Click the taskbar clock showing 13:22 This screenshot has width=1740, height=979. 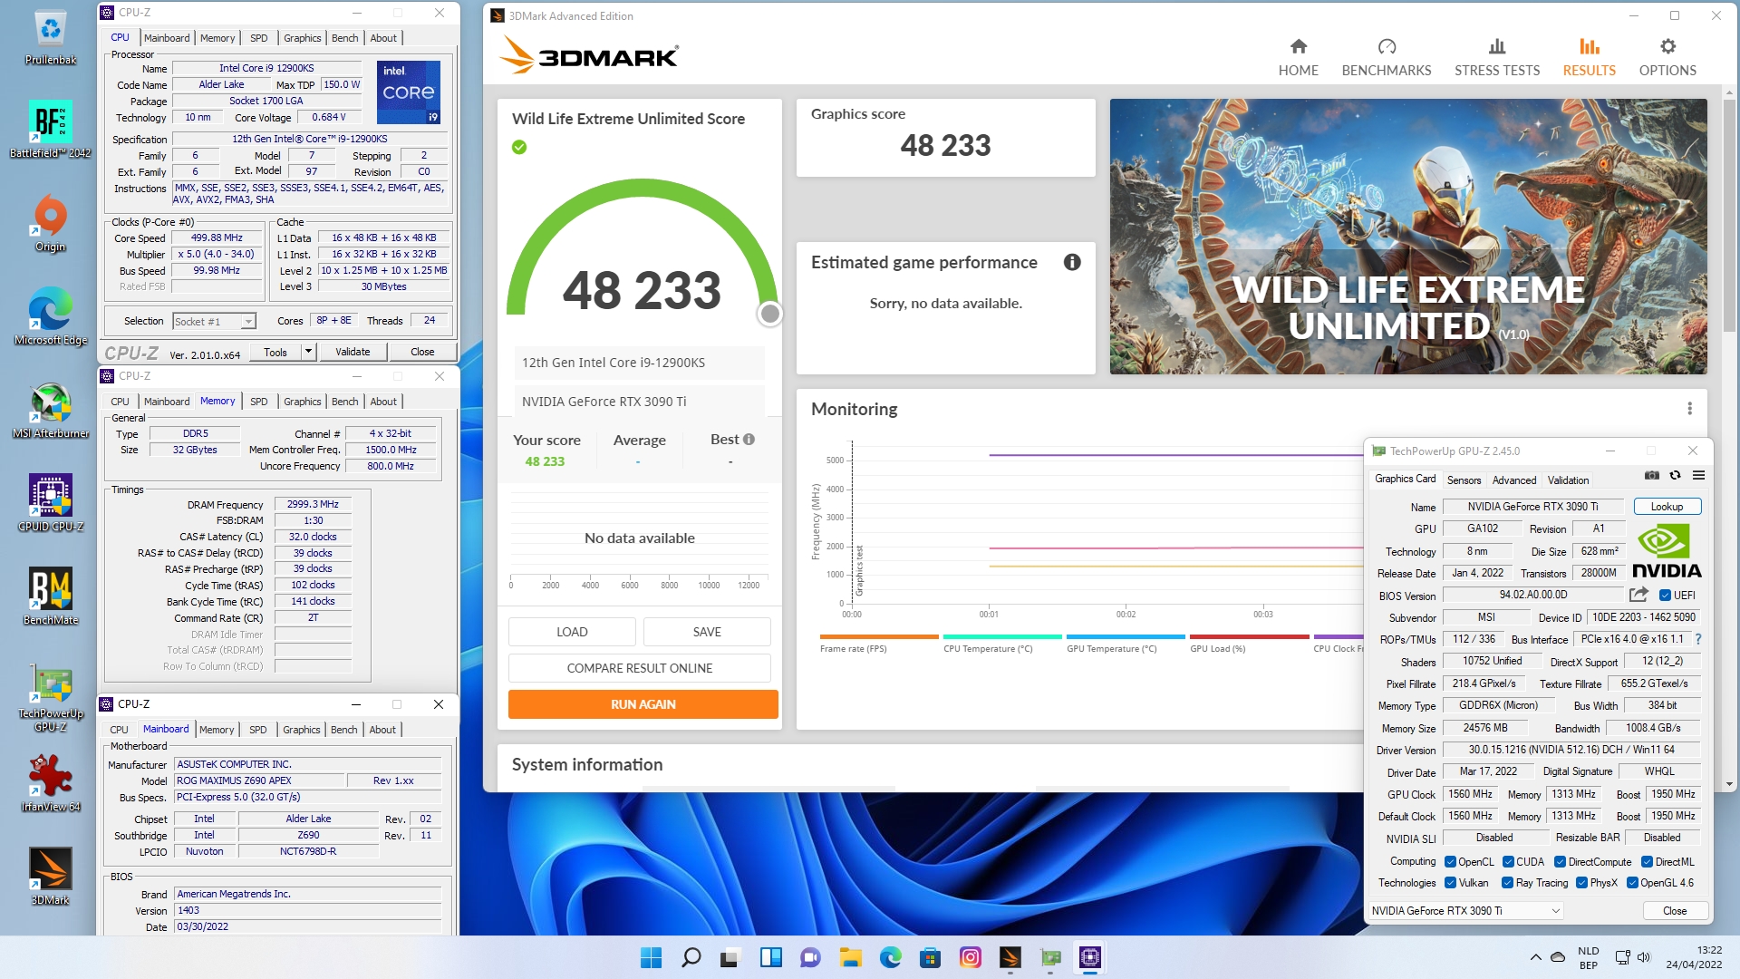coord(1694,957)
